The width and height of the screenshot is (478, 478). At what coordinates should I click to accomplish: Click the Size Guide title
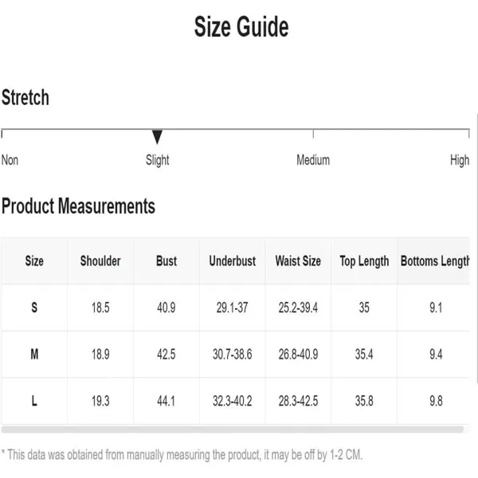pos(241,26)
